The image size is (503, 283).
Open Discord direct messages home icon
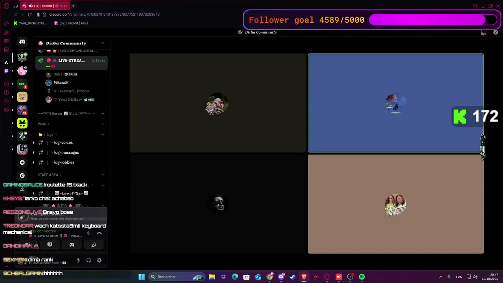pos(22,42)
